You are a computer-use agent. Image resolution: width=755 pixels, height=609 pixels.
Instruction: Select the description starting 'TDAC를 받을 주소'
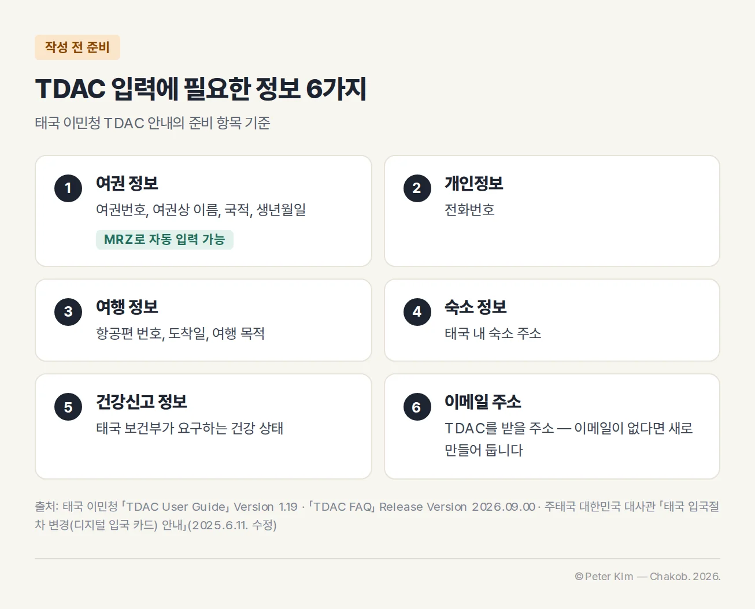(569, 439)
